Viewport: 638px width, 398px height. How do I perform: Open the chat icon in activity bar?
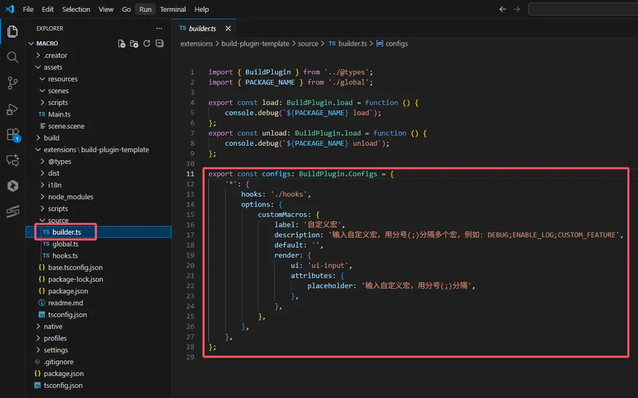pos(12,160)
